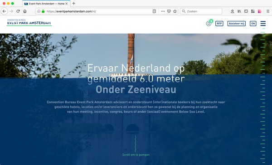Open the downloads toolbar icon
Screen dimensions: 272x165
pos(233,11)
